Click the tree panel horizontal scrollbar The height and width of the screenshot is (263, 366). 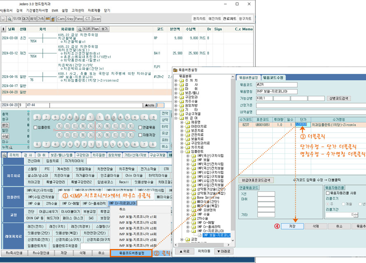pyautogui.click(x=202, y=245)
